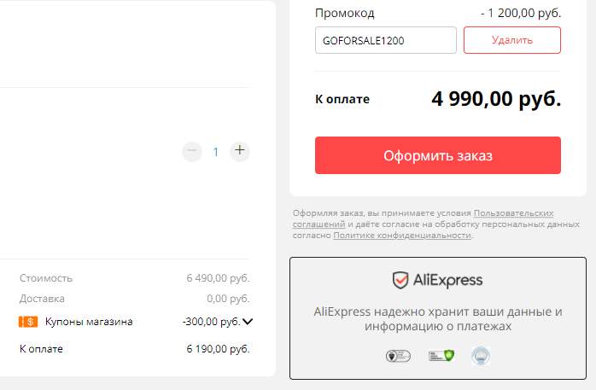Click the Промокод label

click(345, 14)
